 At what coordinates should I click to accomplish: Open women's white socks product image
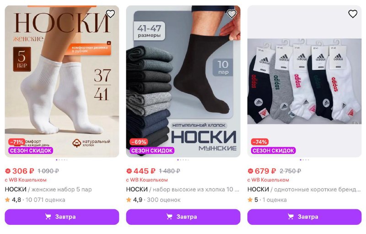62,81
